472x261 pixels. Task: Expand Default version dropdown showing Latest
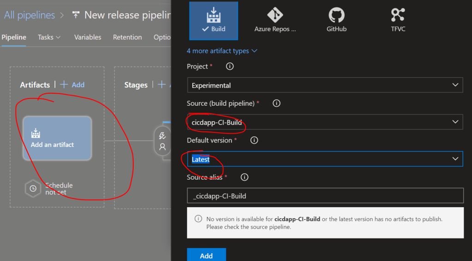tap(325, 159)
